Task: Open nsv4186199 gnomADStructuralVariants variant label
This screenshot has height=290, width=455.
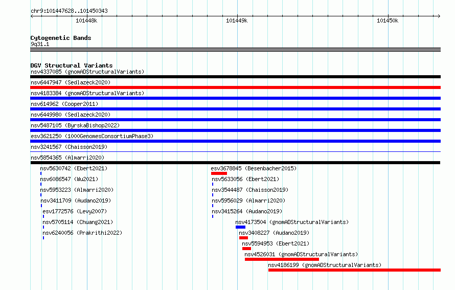Action: (x=325, y=265)
